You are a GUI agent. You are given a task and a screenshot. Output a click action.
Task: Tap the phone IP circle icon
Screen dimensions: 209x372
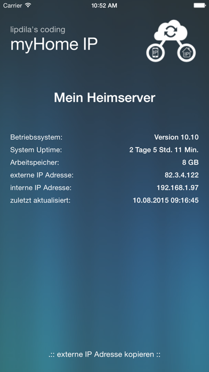[155, 52]
